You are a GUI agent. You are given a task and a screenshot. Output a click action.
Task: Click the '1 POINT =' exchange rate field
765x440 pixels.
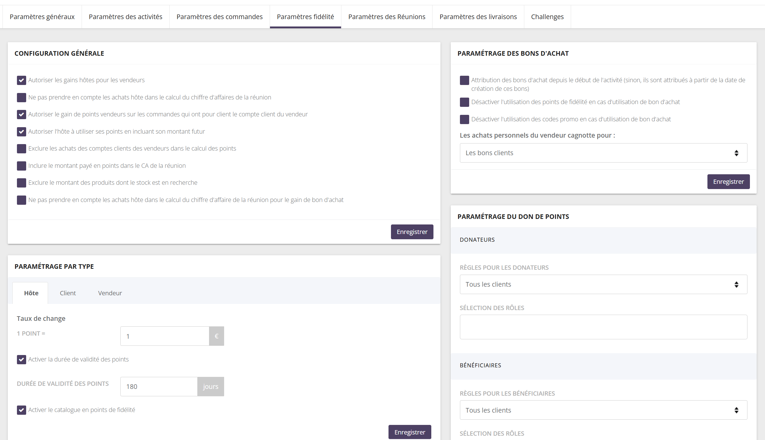click(165, 336)
